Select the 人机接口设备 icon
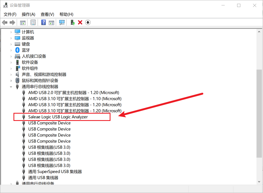This screenshot has height=193, width=263. 18,56
